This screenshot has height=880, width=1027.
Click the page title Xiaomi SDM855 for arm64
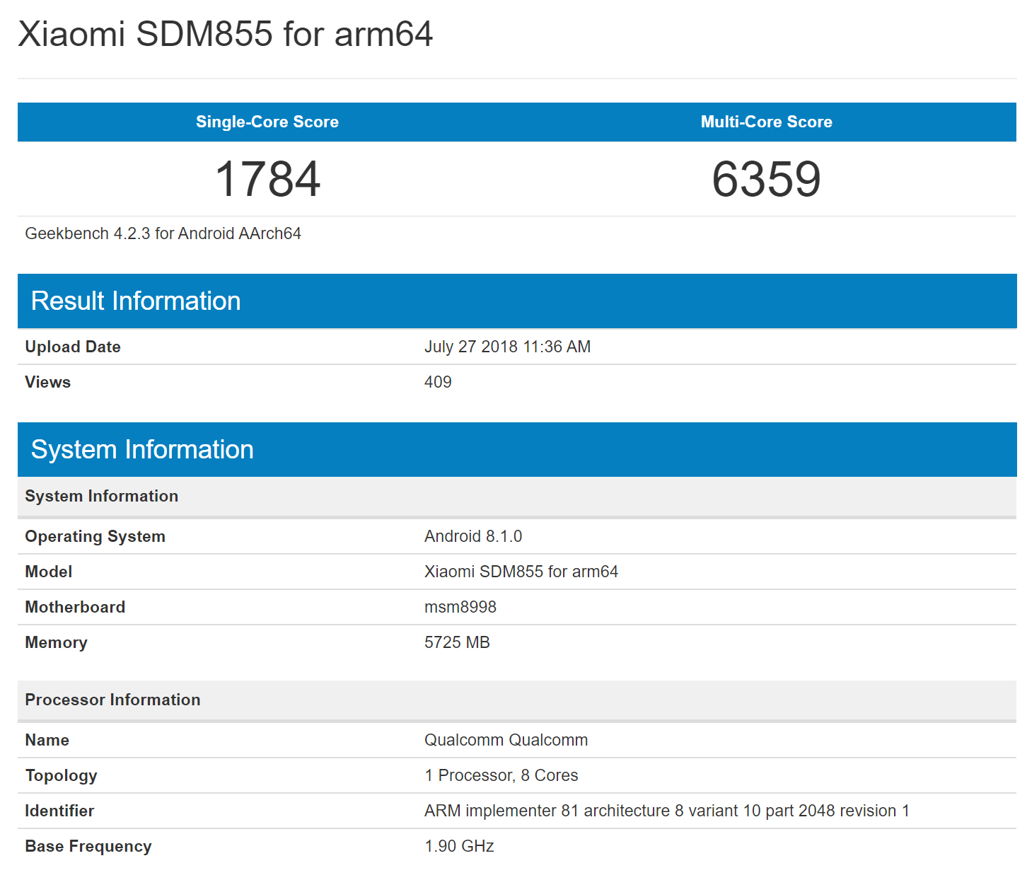[x=225, y=34]
